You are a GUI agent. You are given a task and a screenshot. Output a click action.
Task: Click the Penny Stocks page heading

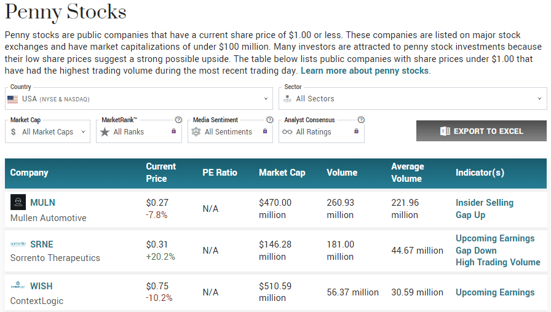65,12
